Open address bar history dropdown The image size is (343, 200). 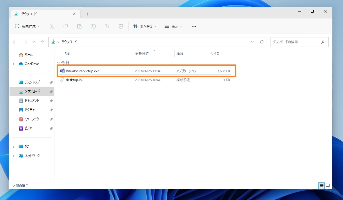click(252, 42)
